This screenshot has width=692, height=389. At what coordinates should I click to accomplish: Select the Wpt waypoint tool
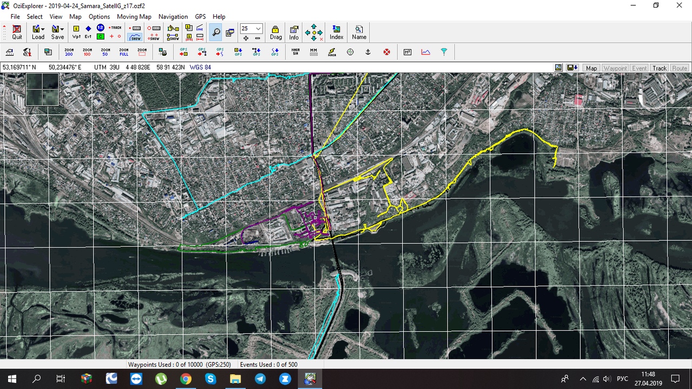click(76, 32)
